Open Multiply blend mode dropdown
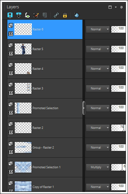The image size is (128, 194). click(x=98, y=167)
